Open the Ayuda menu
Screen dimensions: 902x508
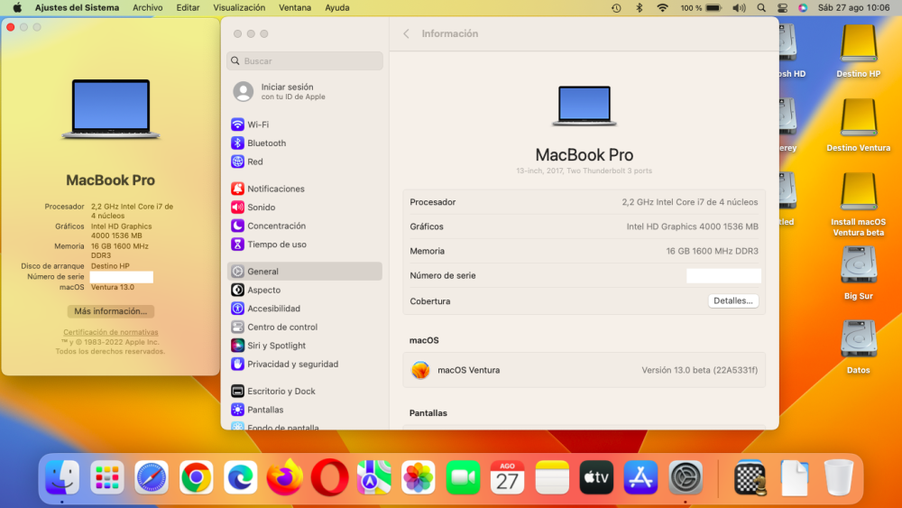tap(337, 7)
